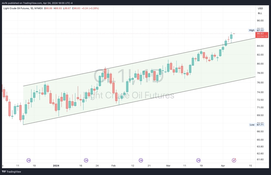Click the 12 date label on time axis
Image resolution: width=271 pixels, height=175 pixels.
point(133,166)
